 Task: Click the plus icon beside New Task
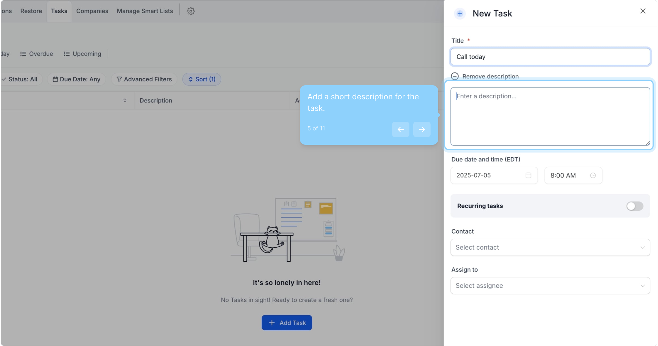pos(460,13)
